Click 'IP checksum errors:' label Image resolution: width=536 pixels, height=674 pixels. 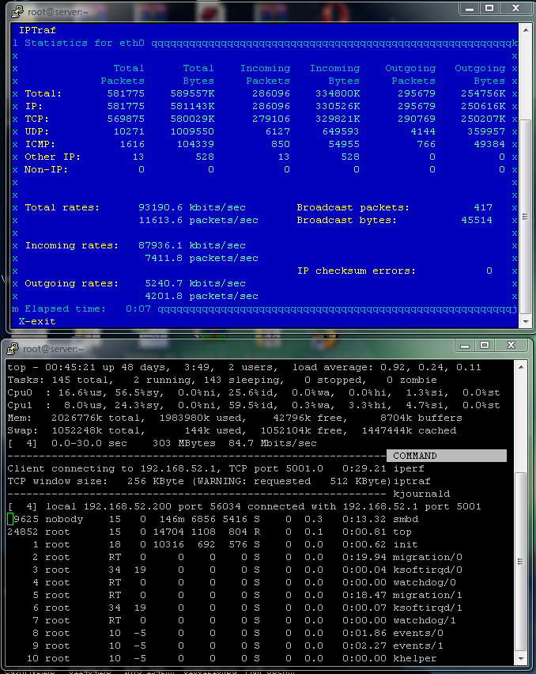point(357,271)
